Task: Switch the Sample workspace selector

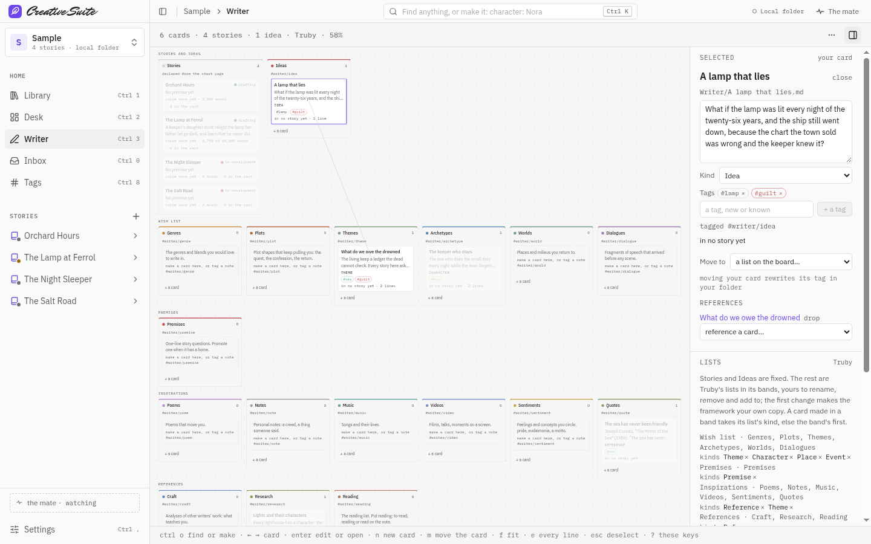Action: coord(74,42)
